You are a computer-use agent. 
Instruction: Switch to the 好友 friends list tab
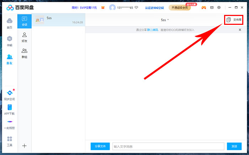[x=25, y=37]
